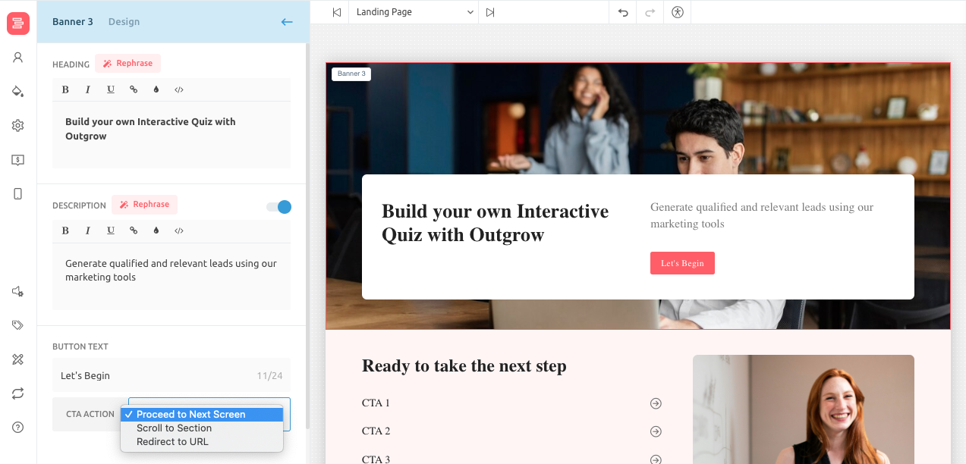Open the Landing Page dropdown
The width and height of the screenshot is (966, 464).
tap(414, 12)
